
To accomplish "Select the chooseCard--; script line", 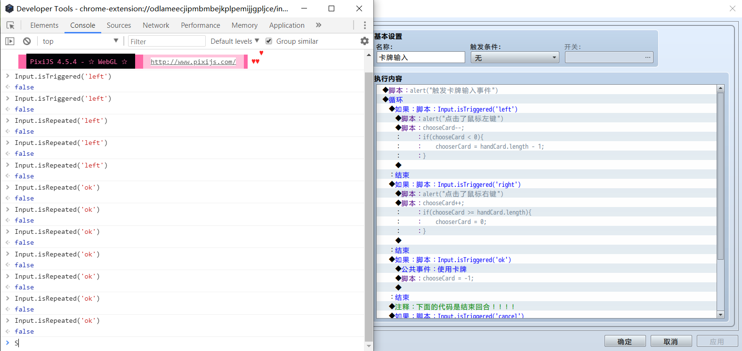I will [547, 128].
